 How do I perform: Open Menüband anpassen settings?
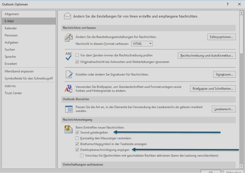coord(29,71)
